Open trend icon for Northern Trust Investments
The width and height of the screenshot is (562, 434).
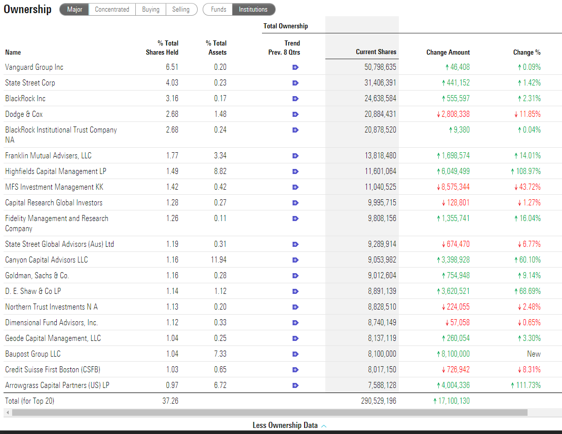click(295, 307)
